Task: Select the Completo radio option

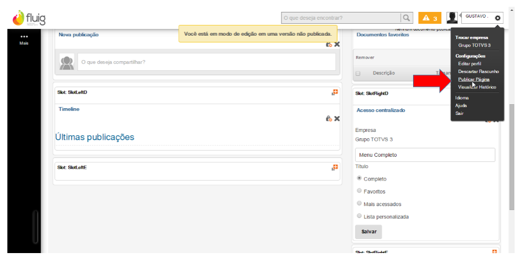Action: tap(359, 178)
